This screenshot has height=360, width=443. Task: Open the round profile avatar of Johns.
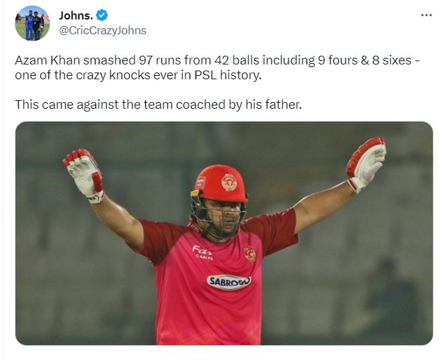(32, 23)
